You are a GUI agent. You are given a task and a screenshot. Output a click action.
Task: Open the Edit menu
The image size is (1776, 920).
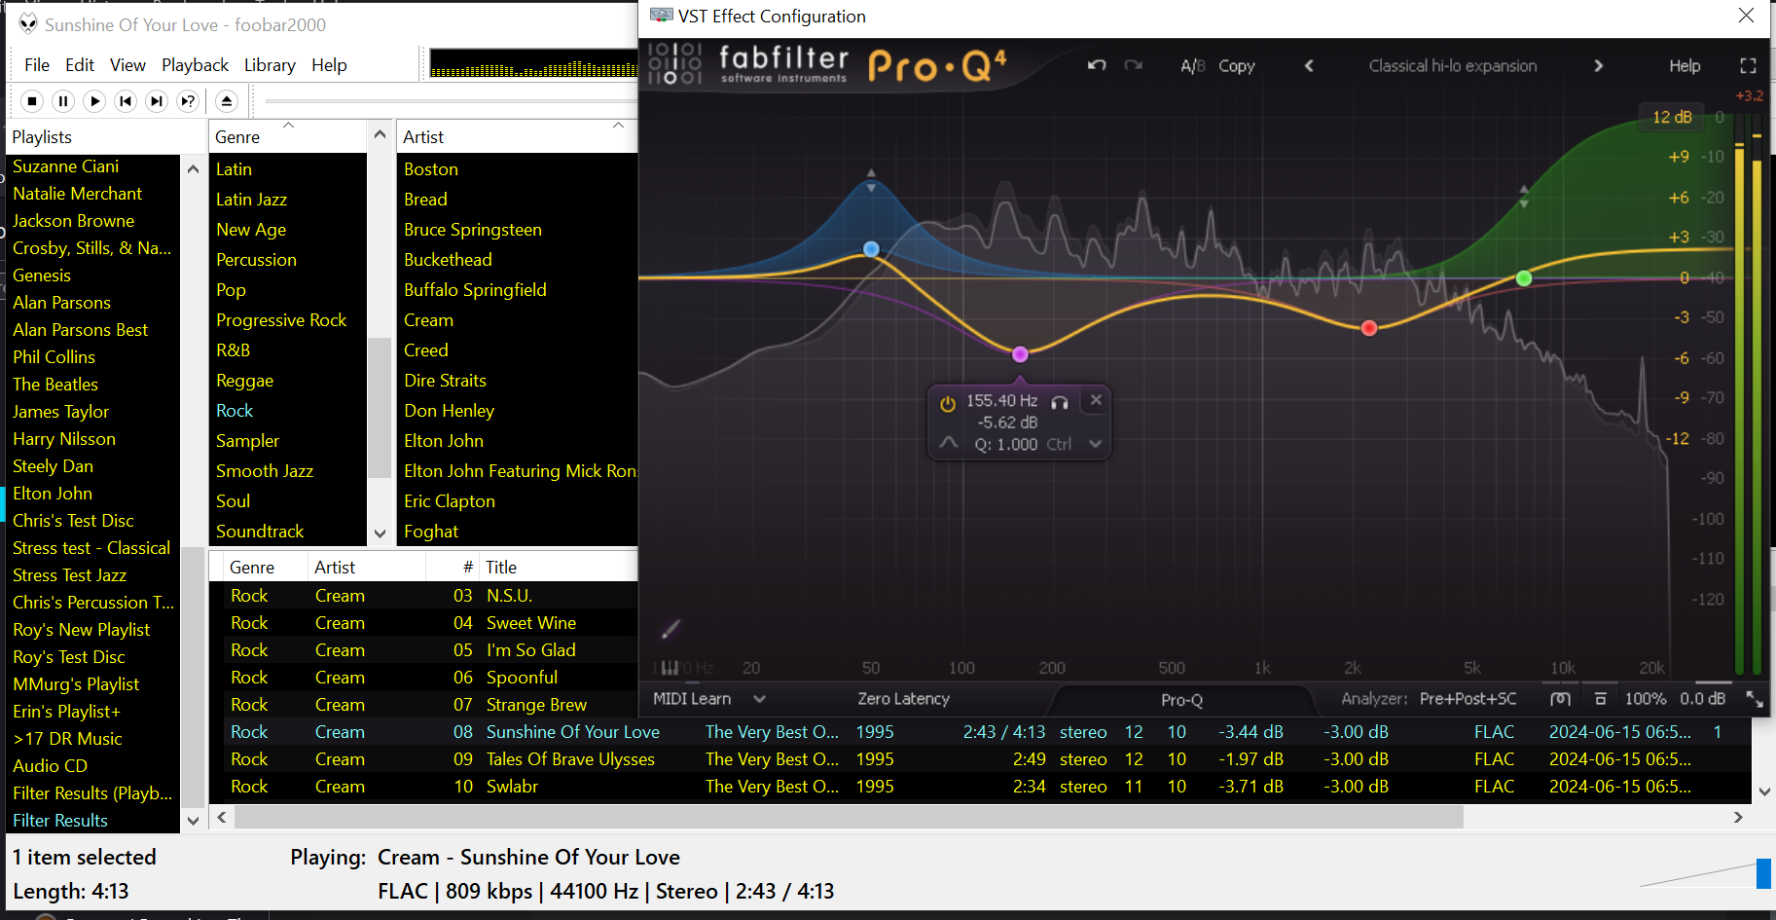point(80,65)
